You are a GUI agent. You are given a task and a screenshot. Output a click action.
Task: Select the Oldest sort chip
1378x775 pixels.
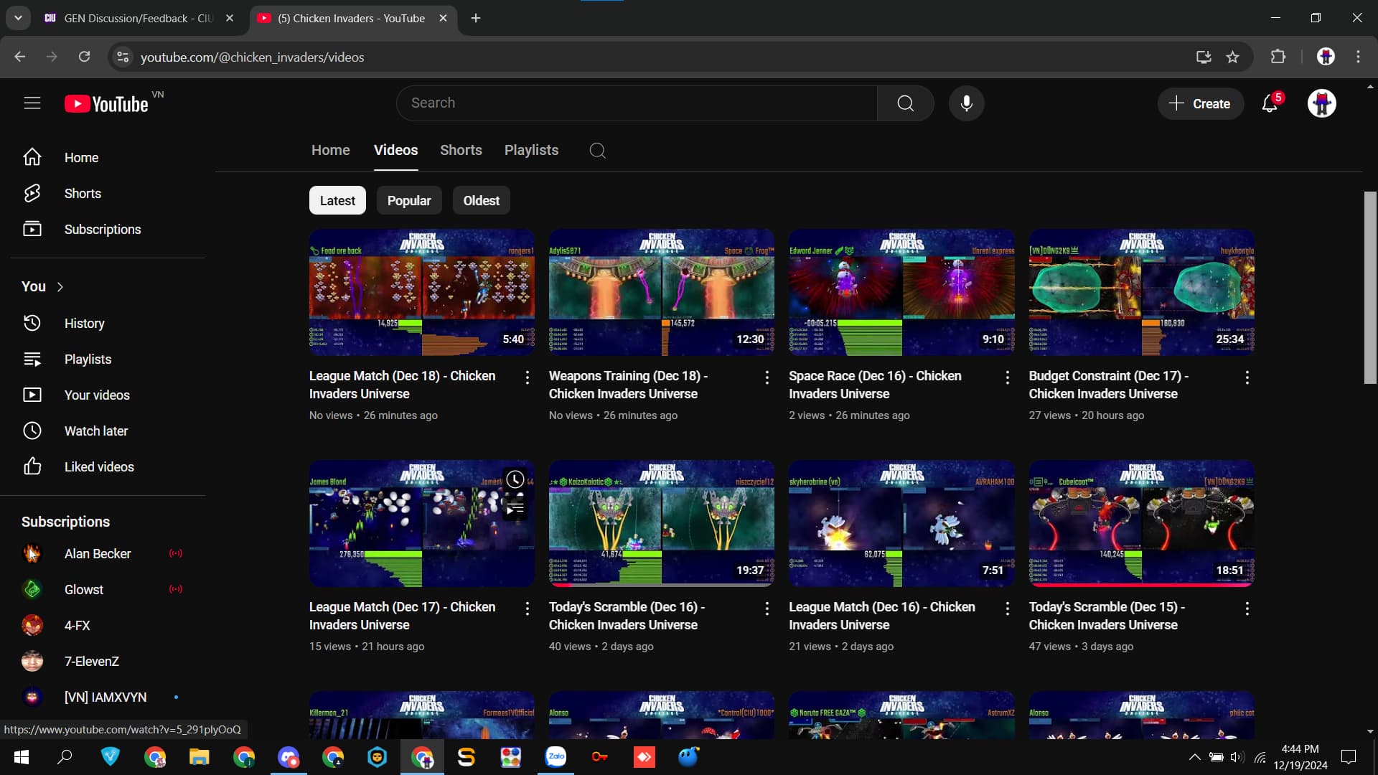481,201
